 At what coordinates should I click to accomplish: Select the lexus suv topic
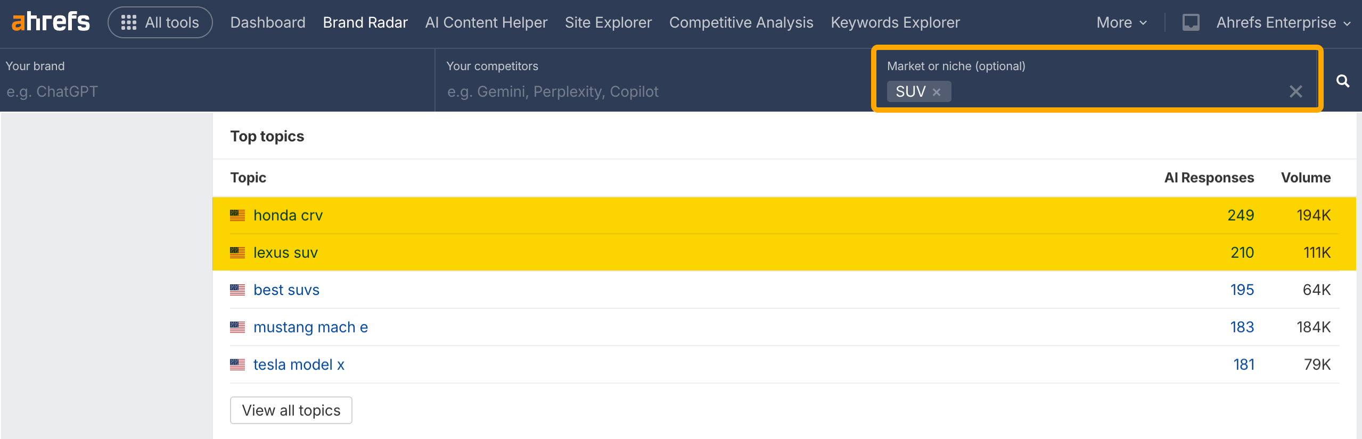click(285, 252)
